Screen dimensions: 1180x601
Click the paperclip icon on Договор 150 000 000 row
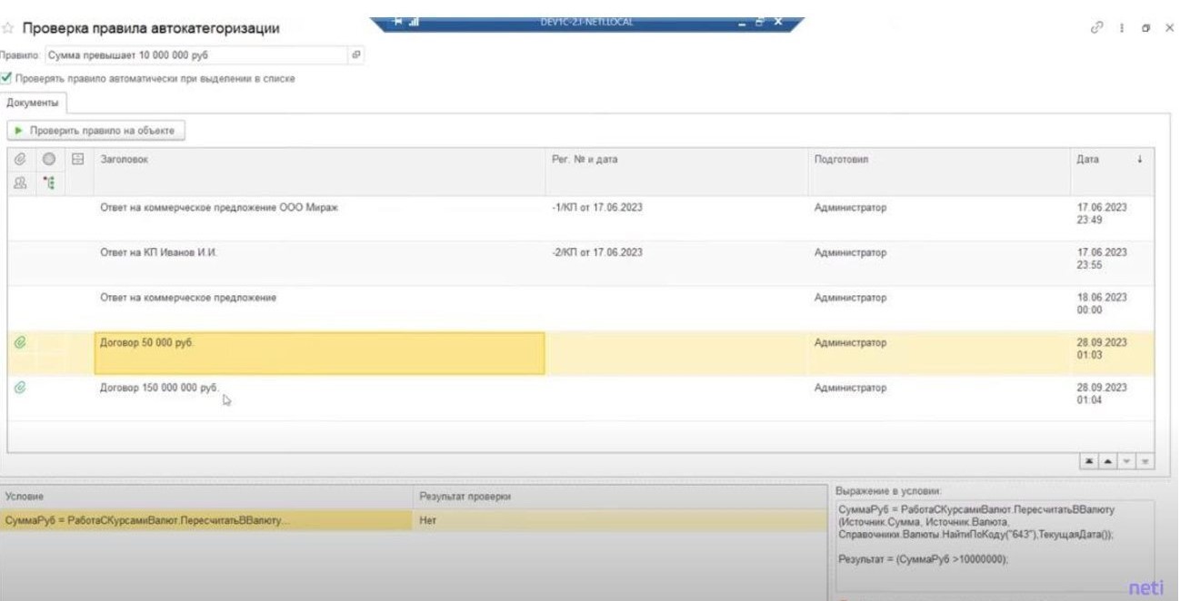(x=19, y=387)
